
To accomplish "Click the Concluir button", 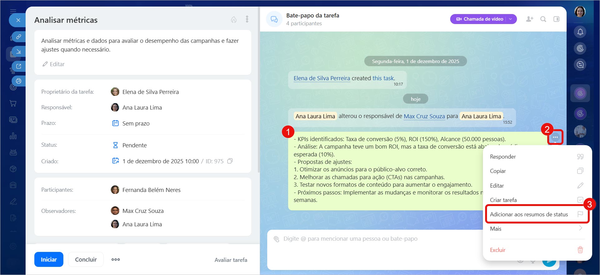I will click(x=86, y=259).
